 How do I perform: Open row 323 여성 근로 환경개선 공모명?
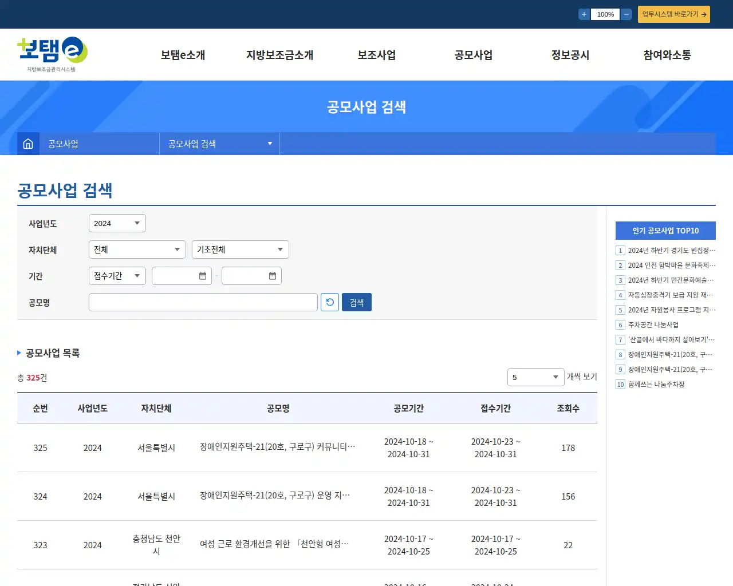(274, 544)
